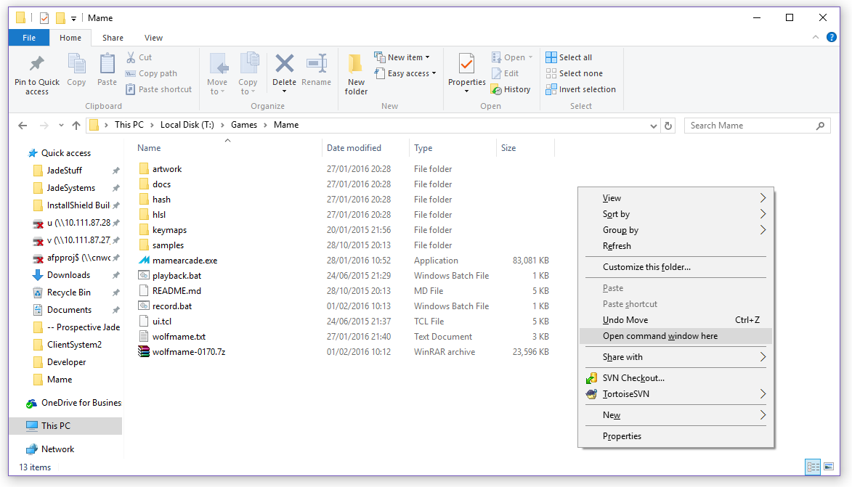Open the History ribbon command

click(x=511, y=89)
